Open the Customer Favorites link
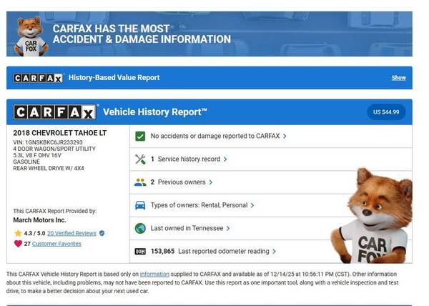429x306 pixels. pos(56,244)
